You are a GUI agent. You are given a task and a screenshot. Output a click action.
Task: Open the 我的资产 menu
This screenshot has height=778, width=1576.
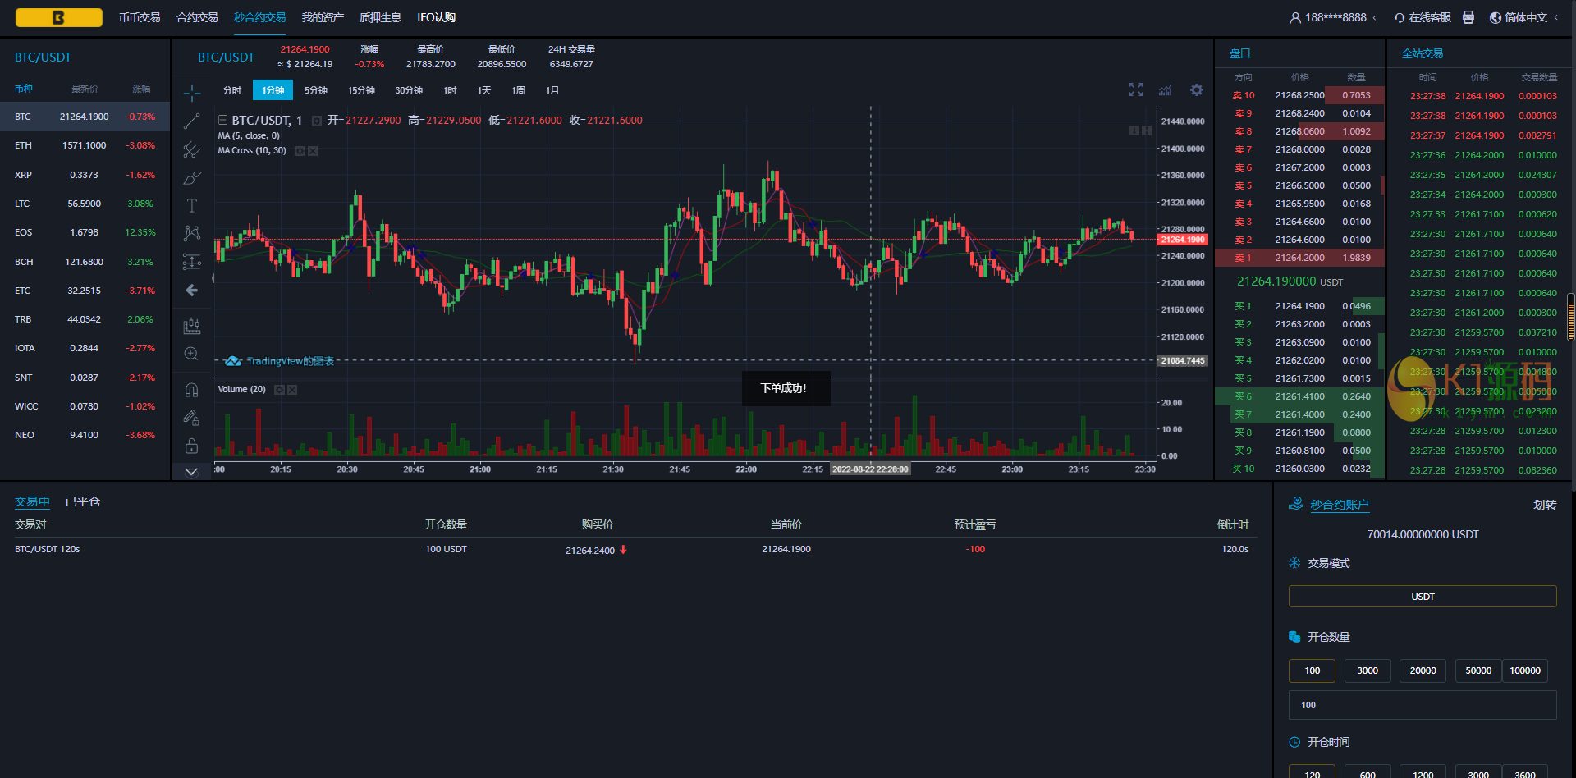coord(323,17)
